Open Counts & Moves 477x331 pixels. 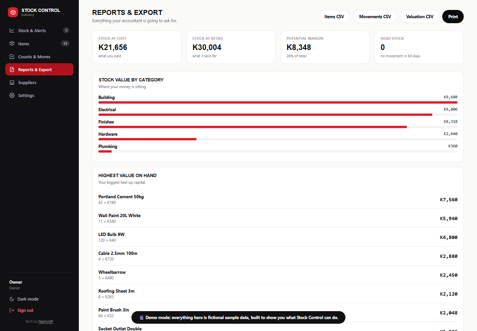pos(39,57)
